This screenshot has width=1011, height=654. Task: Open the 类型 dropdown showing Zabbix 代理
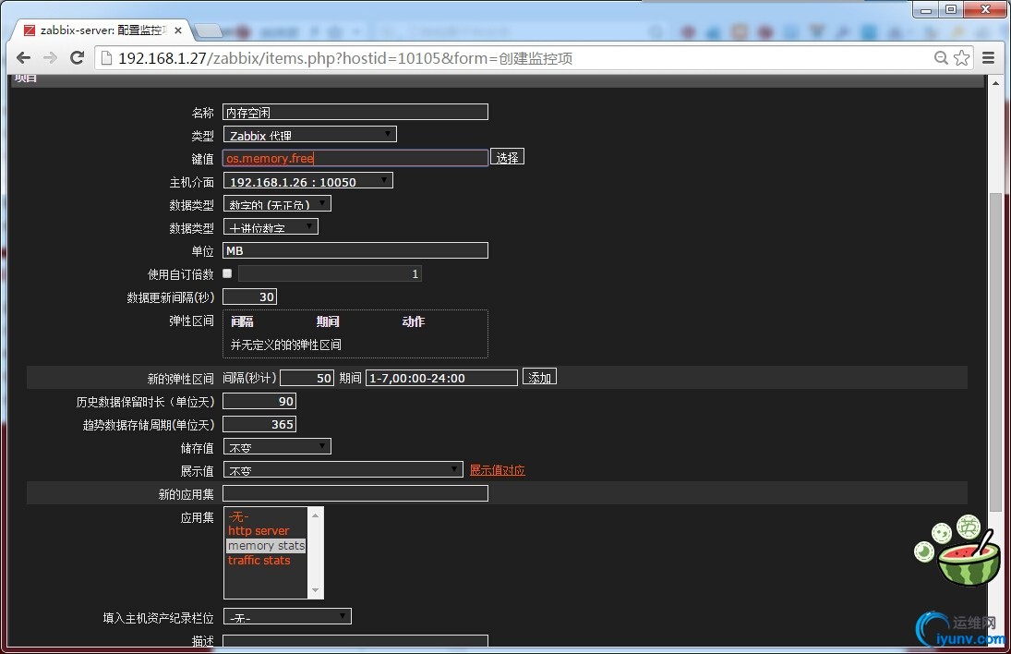tap(309, 135)
